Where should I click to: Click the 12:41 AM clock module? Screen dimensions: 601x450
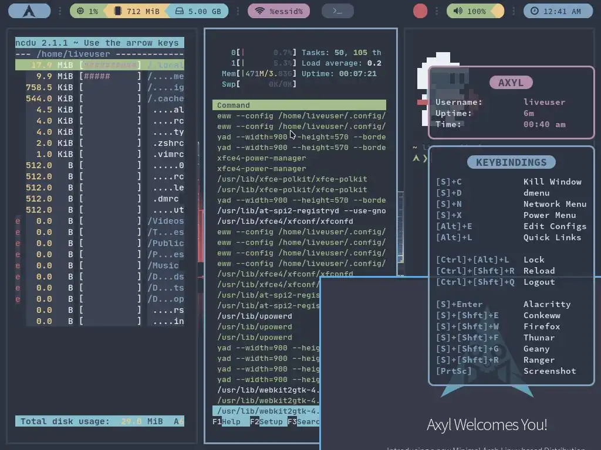(558, 11)
